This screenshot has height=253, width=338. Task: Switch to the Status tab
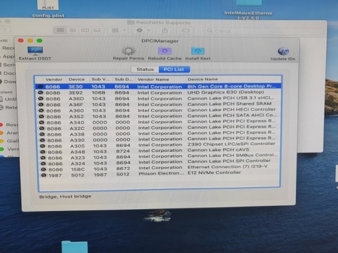coord(145,69)
